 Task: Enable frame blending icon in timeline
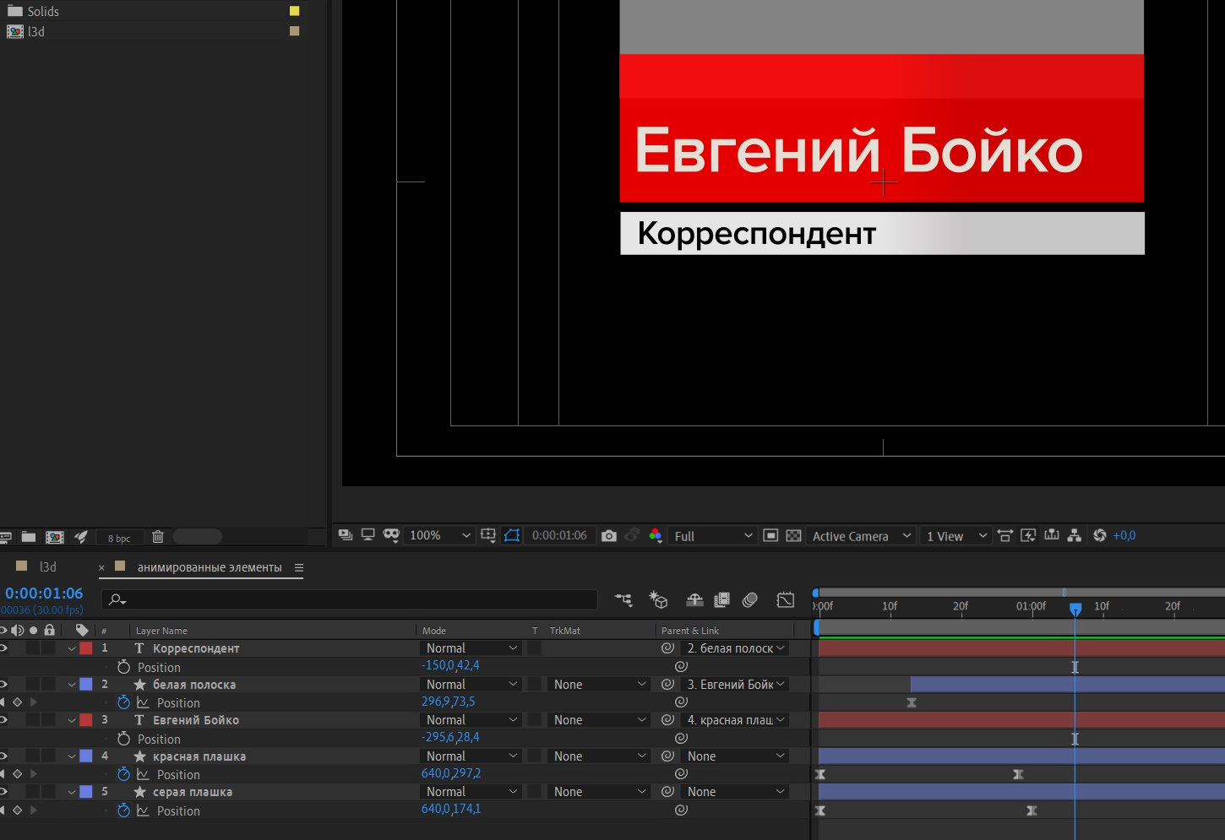(x=721, y=600)
